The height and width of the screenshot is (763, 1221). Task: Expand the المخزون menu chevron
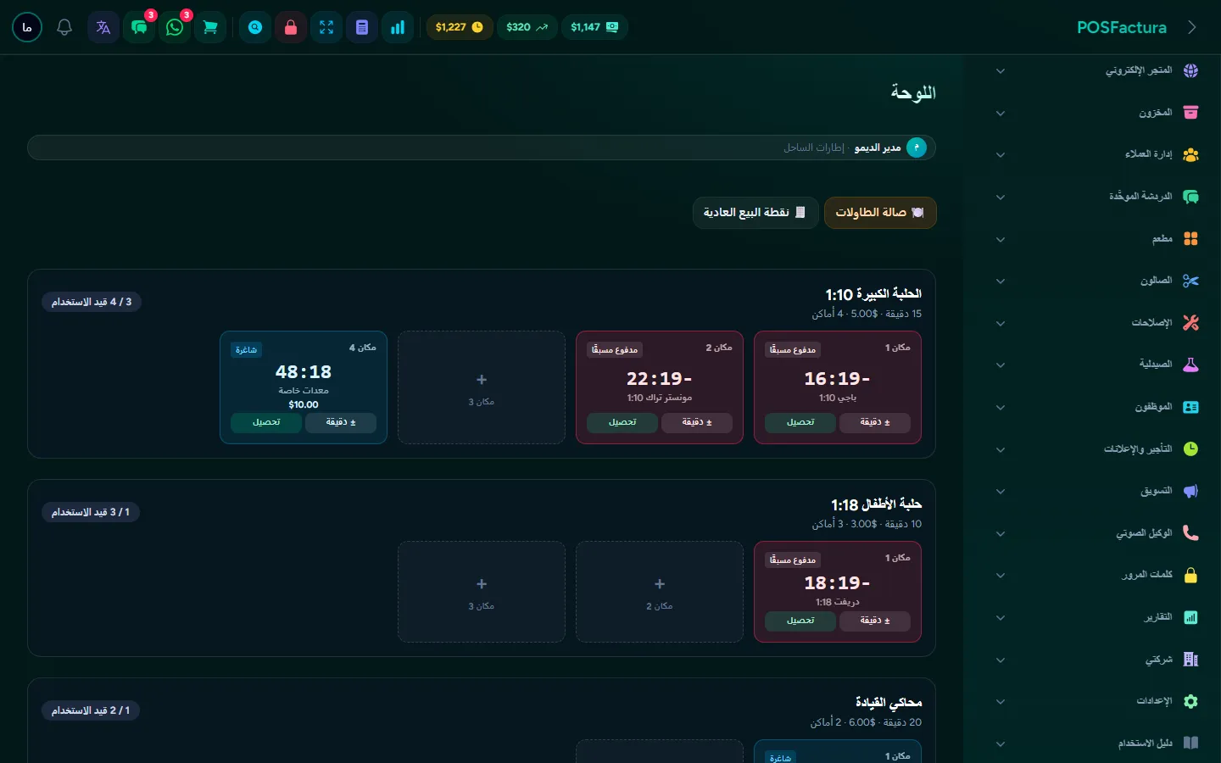click(1001, 114)
